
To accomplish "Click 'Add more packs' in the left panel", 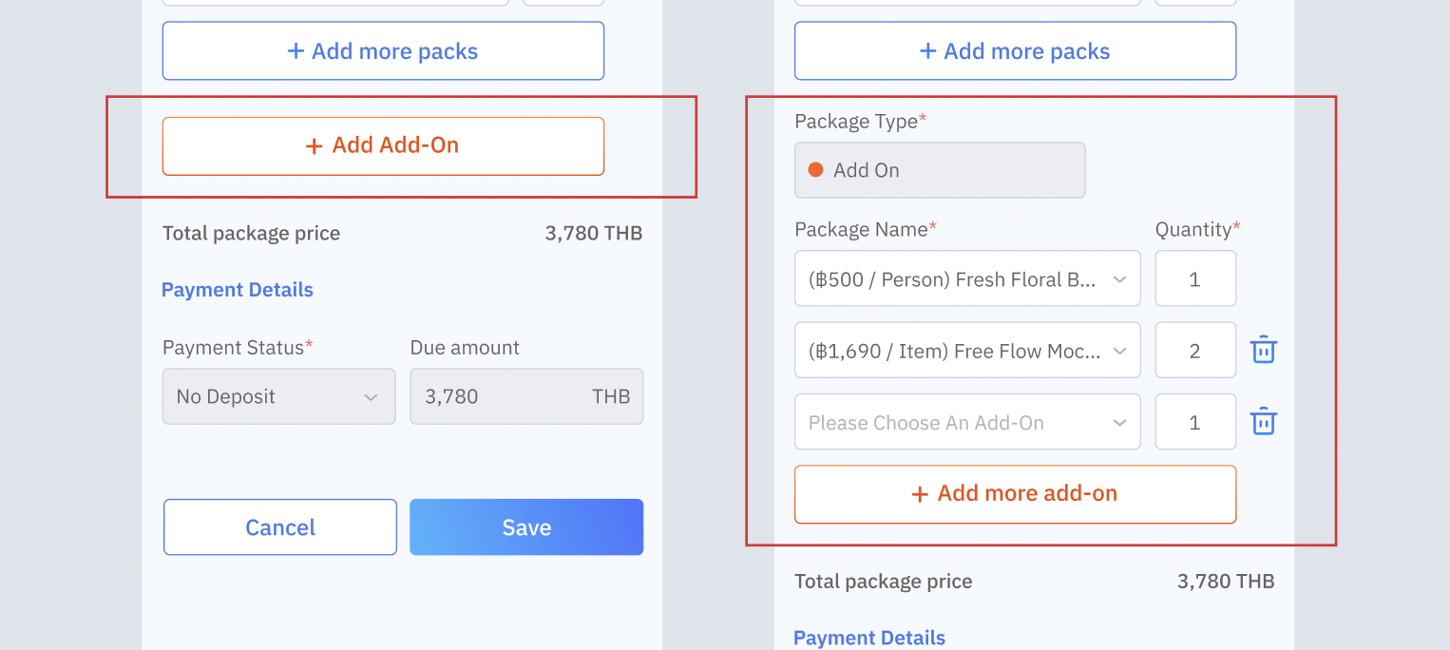I will coord(383,51).
